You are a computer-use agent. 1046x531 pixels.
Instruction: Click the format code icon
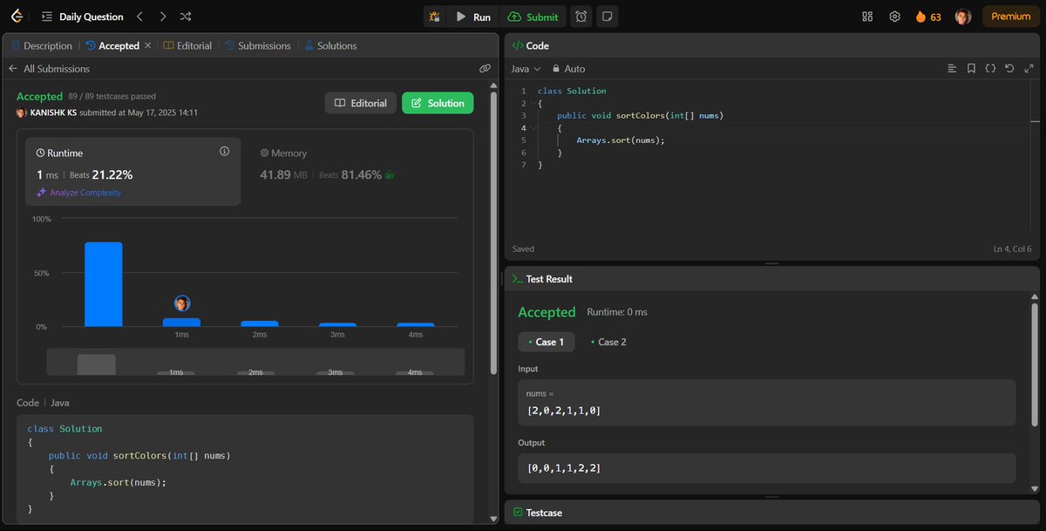pyautogui.click(x=953, y=69)
